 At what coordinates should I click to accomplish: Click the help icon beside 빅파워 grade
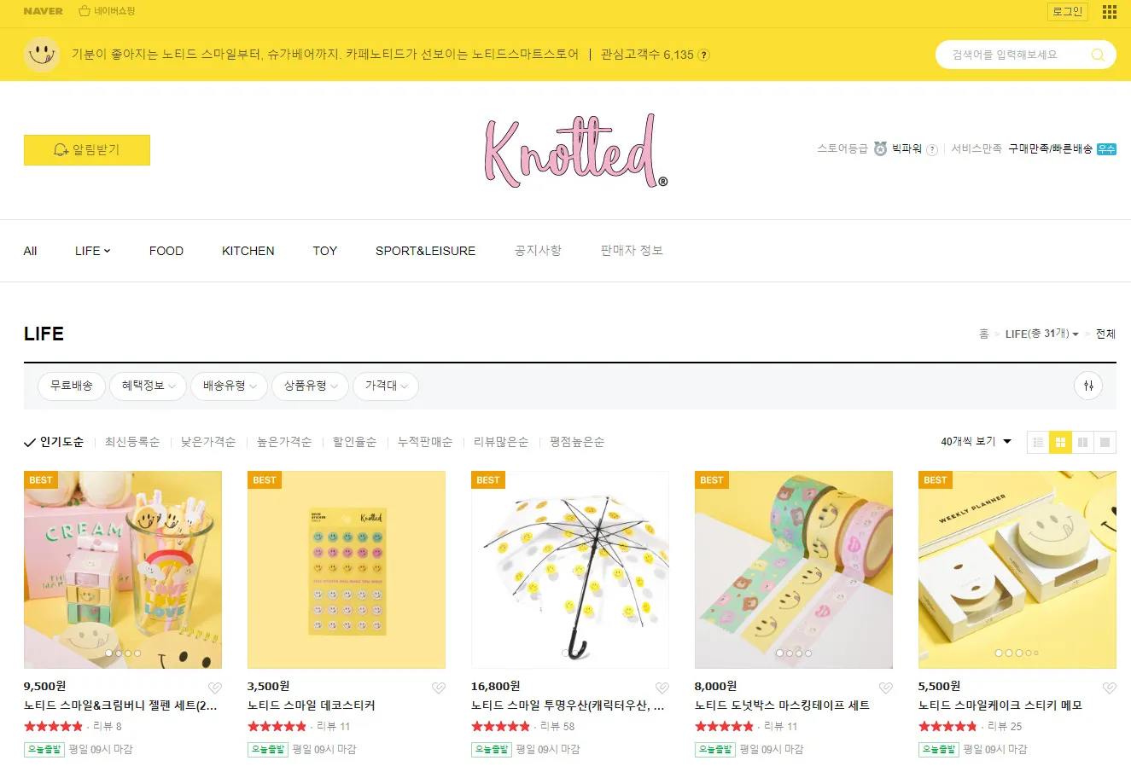pos(932,149)
